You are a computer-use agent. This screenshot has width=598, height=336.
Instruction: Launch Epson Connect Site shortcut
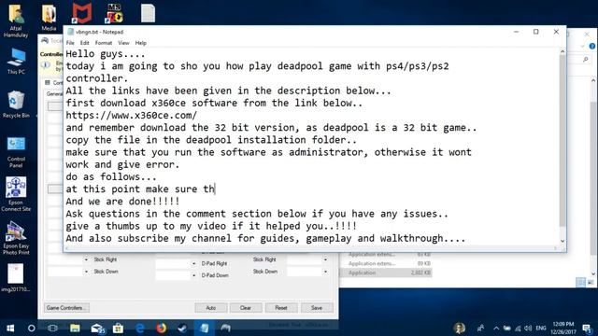[16, 194]
